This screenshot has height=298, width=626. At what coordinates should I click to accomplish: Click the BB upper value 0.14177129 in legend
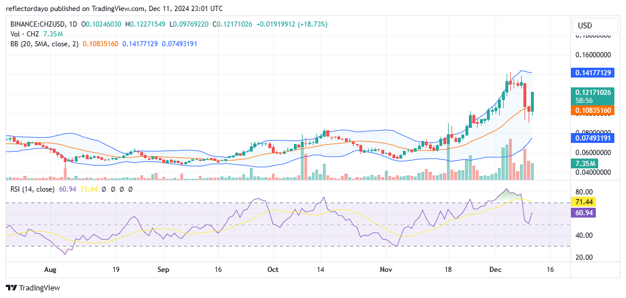coord(139,44)
